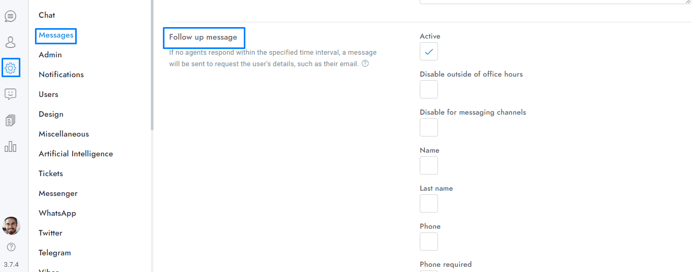
Task: Uncheck the Active checkbox
Action: (x=429, y=52)
